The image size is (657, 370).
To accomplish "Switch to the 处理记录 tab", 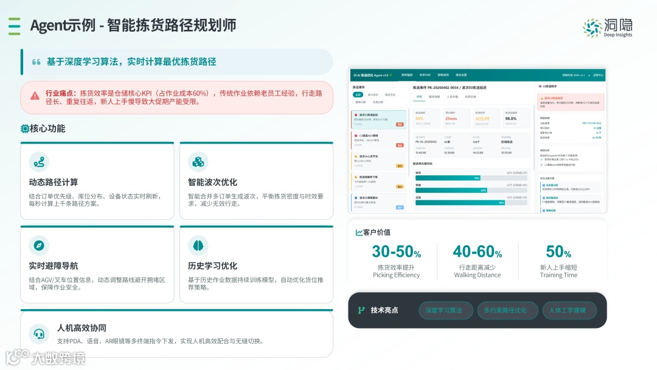I will click(470, 97).
